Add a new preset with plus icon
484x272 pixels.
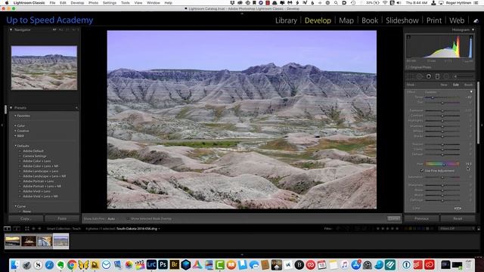point(76,107)
